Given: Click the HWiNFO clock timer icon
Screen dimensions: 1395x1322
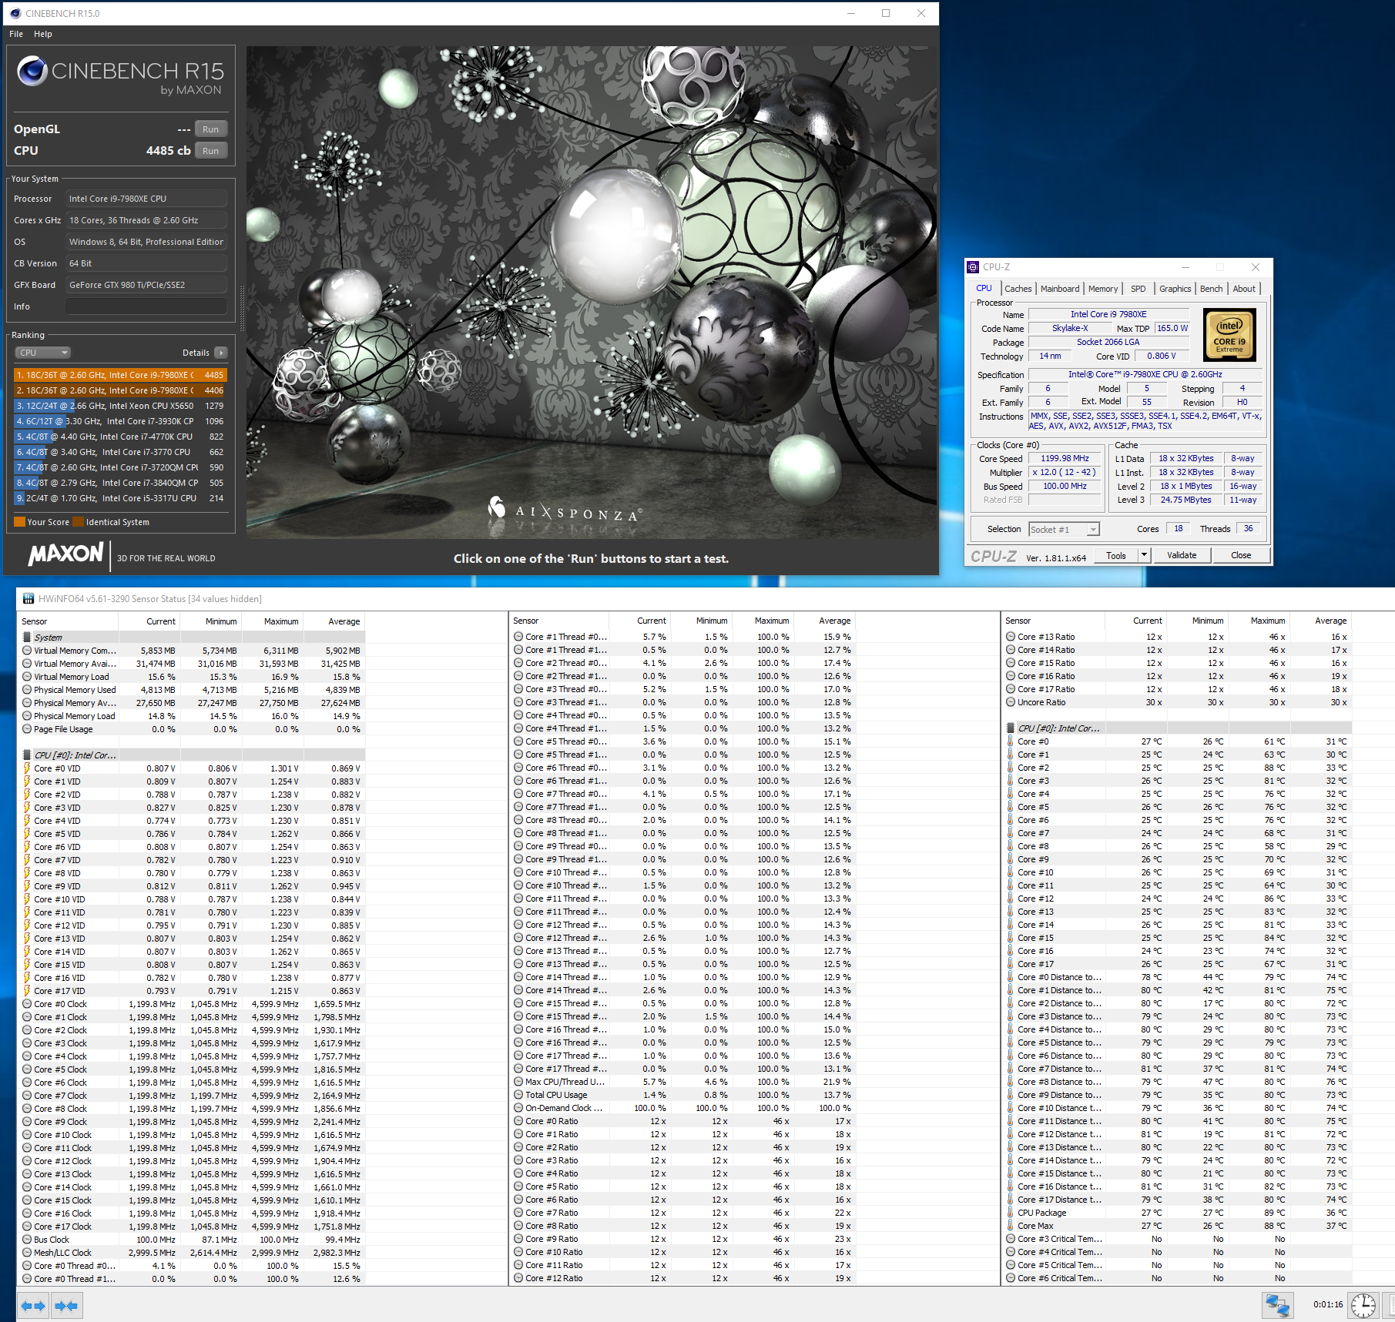Looking at the screenshot, I should coord(1363,1305).
